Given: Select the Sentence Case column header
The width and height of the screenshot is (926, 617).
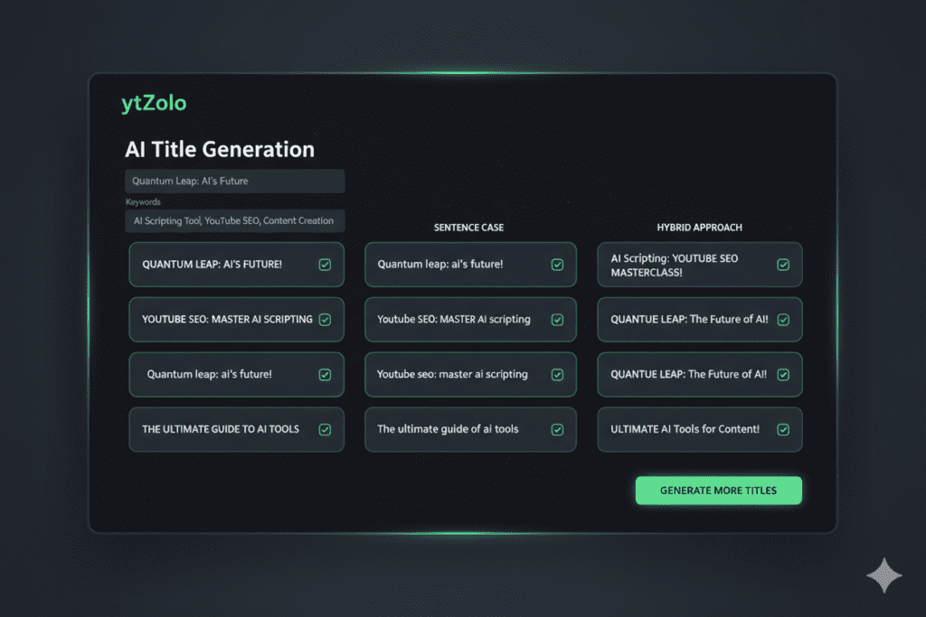Looking at the screenshot, I should (x=468, y=228).
